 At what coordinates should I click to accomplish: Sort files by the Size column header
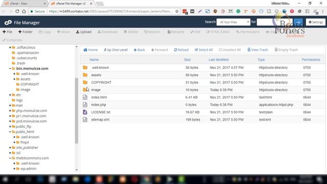coord(188,60)
